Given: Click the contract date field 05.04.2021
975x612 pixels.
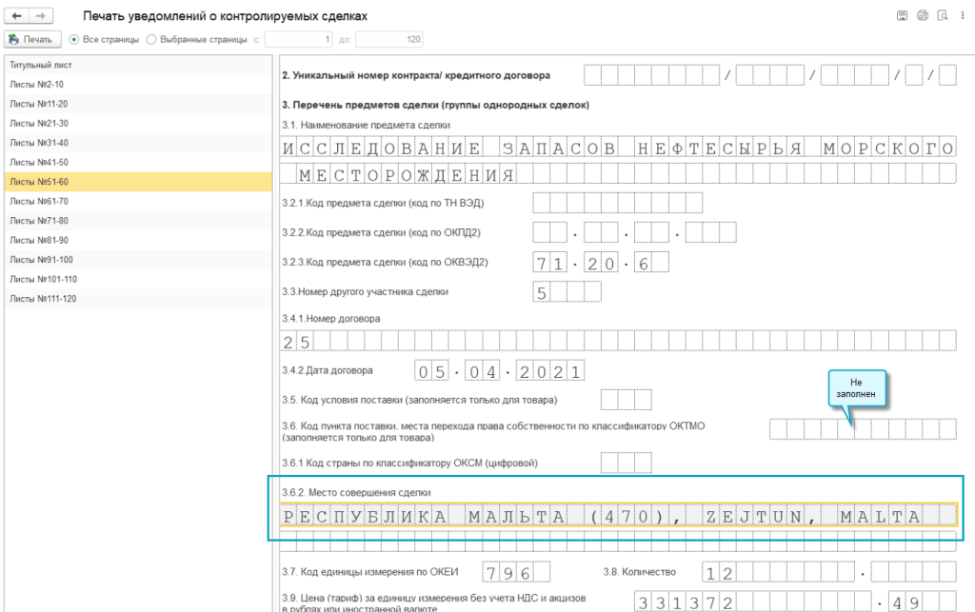Looking at the screenshot, I should point(499,370).
